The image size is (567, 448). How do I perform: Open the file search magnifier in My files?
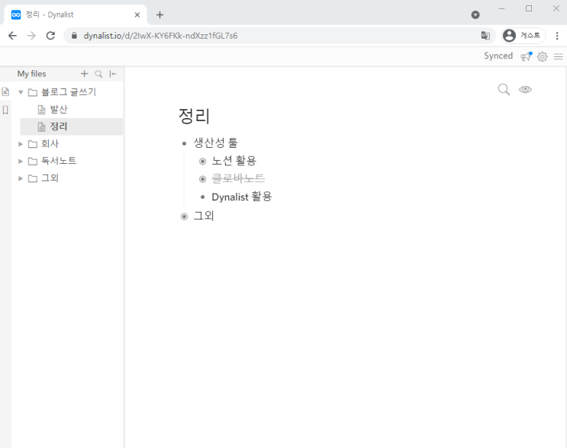98,74
